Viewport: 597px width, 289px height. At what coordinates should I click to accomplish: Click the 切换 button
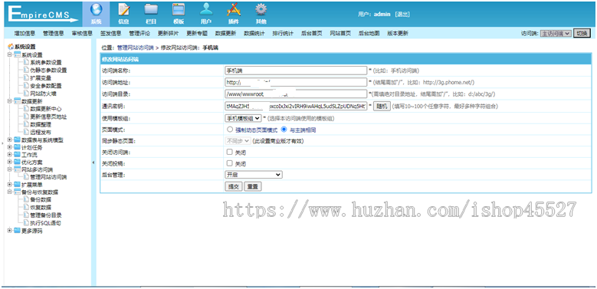[x=582, y=34]
